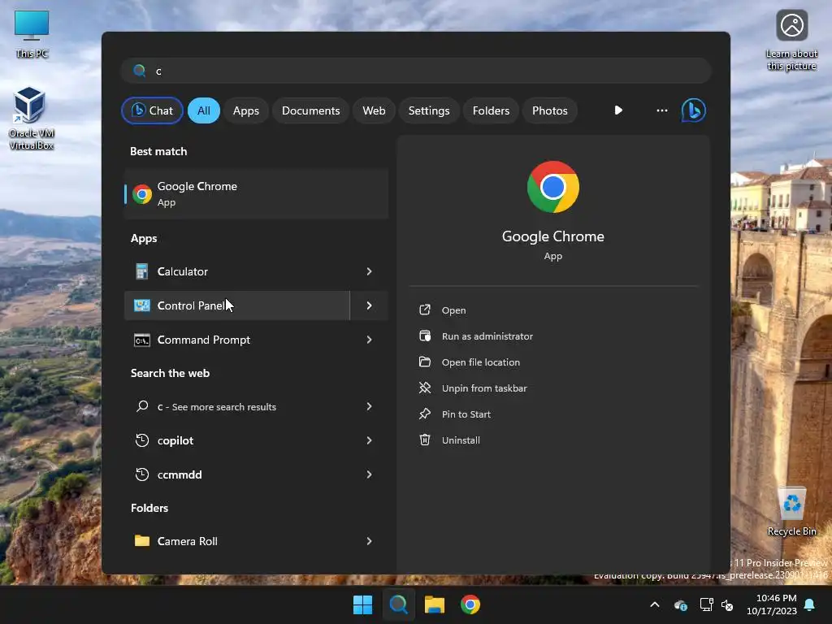The height and width of the screenshot is (624, 832).
Task: Click the Control Panel icon
Action: (141, 305)
